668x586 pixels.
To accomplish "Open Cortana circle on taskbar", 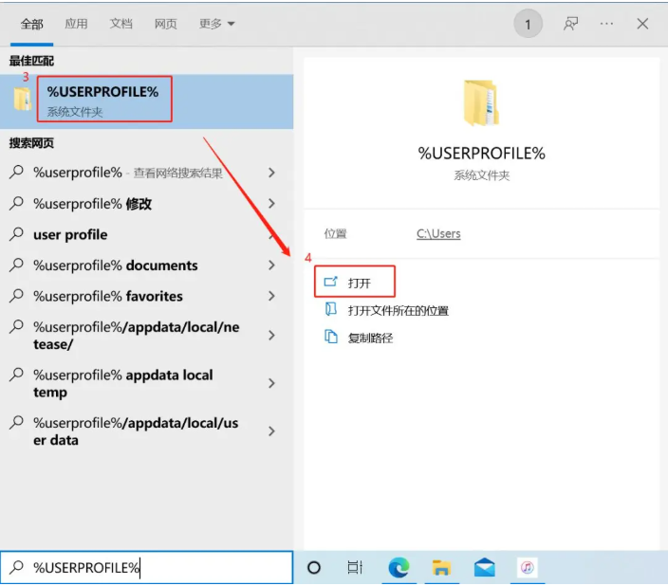I will [314, 568].
